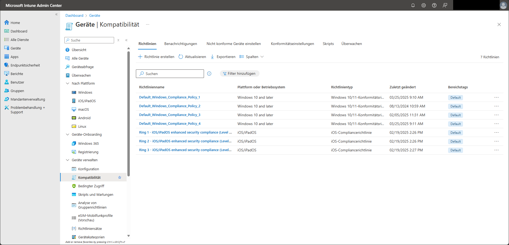This screenshot has width=509, height=245.
Task: Open Berichte in left navigation
Action: pyautogui.click(x=17, y=74)
